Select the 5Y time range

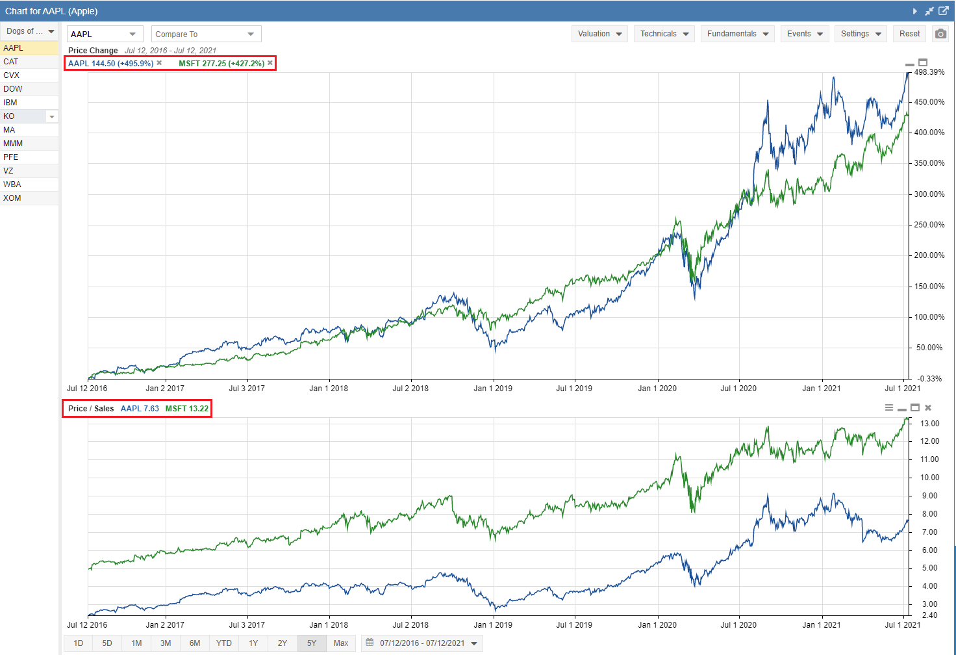tap(312, 643)
